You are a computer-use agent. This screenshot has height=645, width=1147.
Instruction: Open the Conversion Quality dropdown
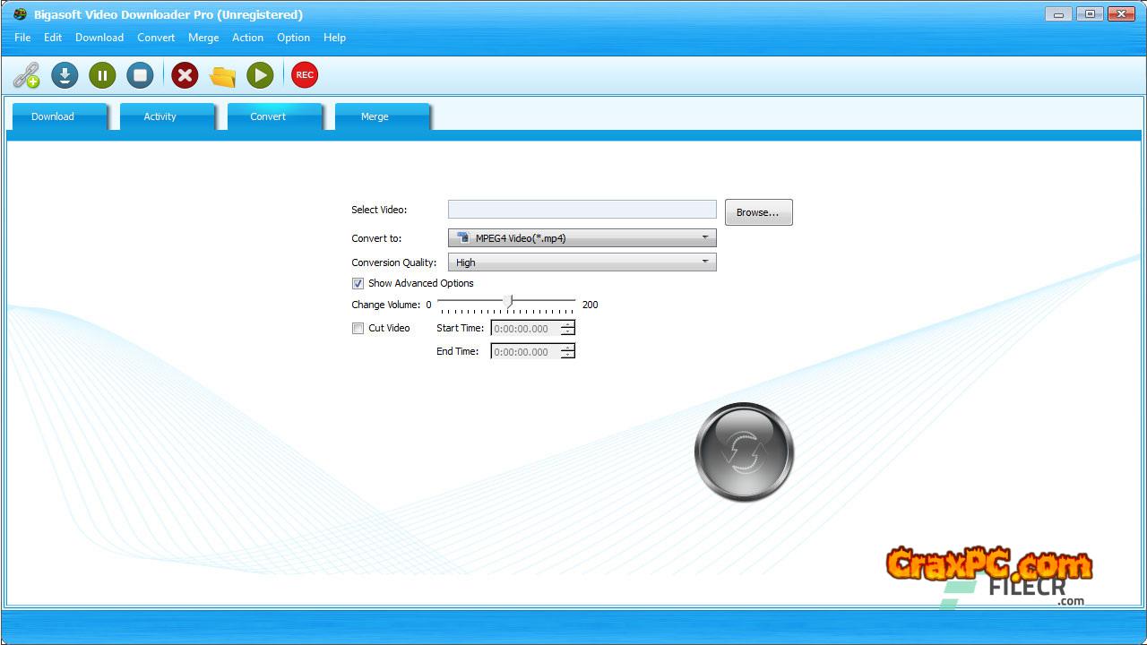coord(582,262)
